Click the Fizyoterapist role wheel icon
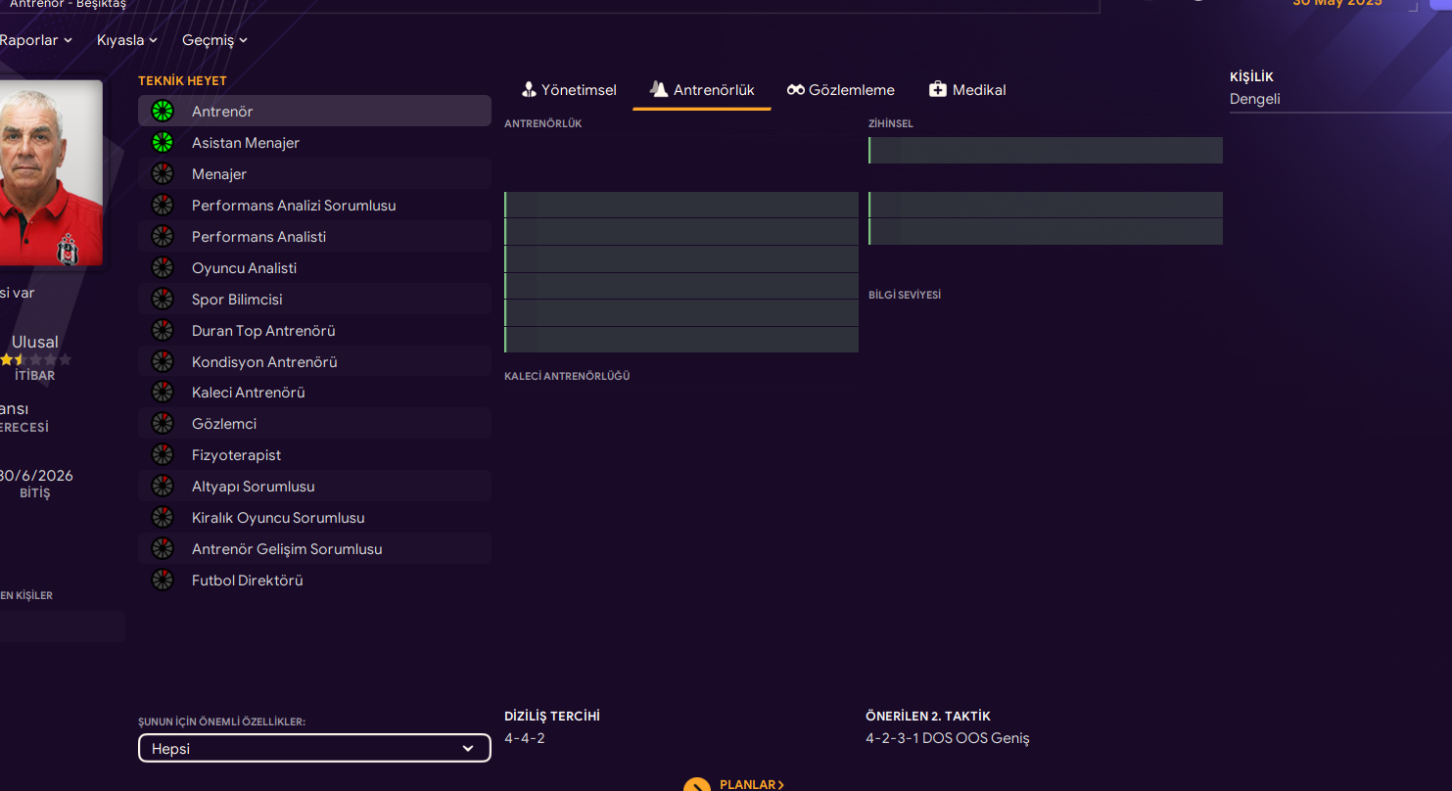1452x791 pixels. click(x=163, y=455)
